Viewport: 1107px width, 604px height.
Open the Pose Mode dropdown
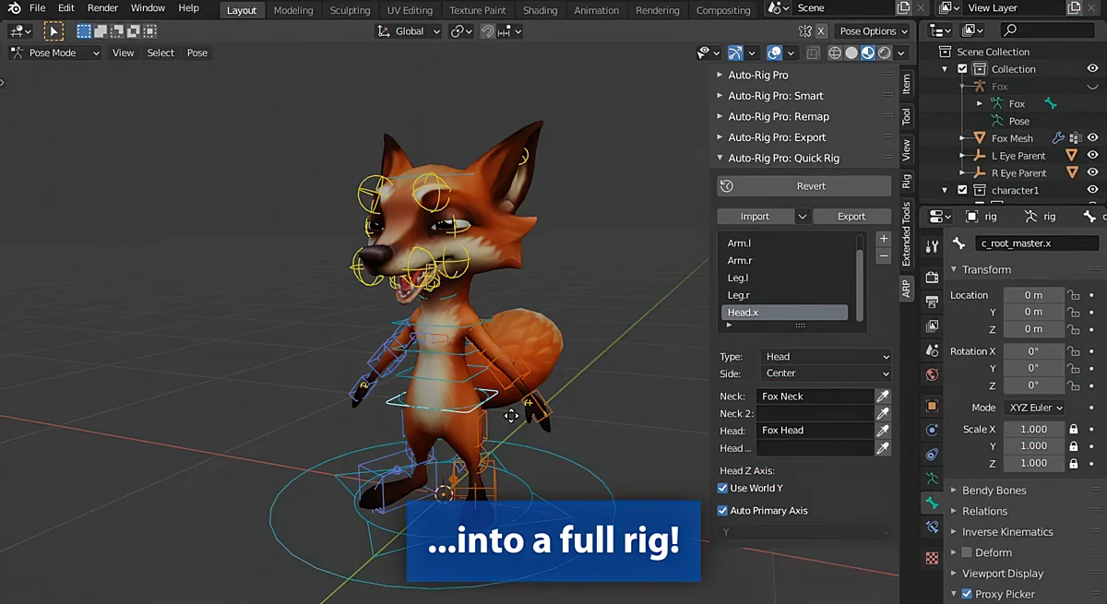tap(55, 53)
